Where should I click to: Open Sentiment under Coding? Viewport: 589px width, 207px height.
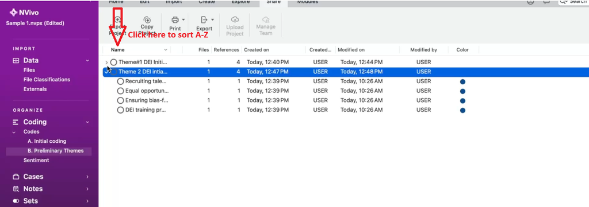tap(36, 160)
